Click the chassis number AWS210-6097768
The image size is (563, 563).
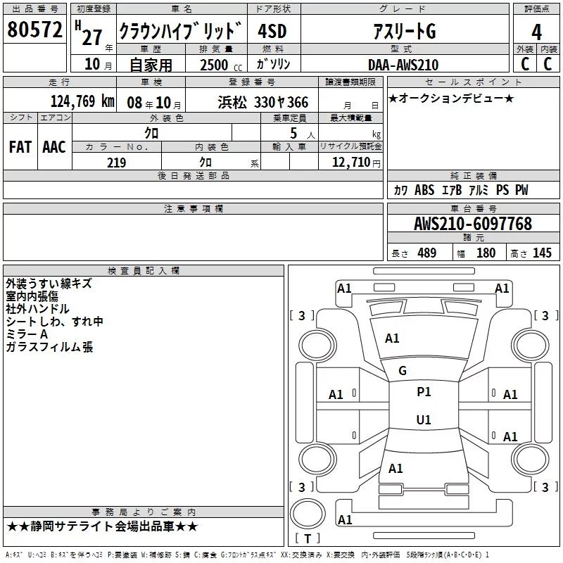click(x=472, y=224)
